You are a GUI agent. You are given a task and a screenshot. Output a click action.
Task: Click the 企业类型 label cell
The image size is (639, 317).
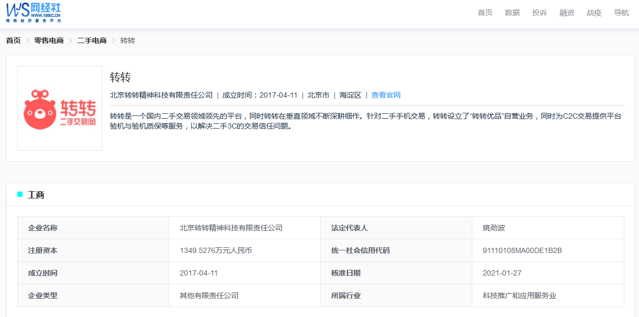coord(93,295)
